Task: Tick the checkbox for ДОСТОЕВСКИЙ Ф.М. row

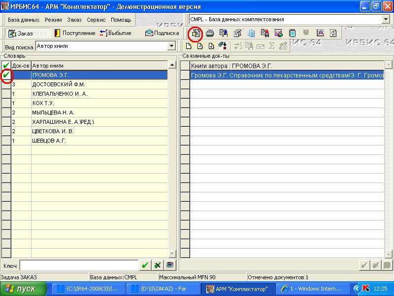Action: (x=6, y=84)
